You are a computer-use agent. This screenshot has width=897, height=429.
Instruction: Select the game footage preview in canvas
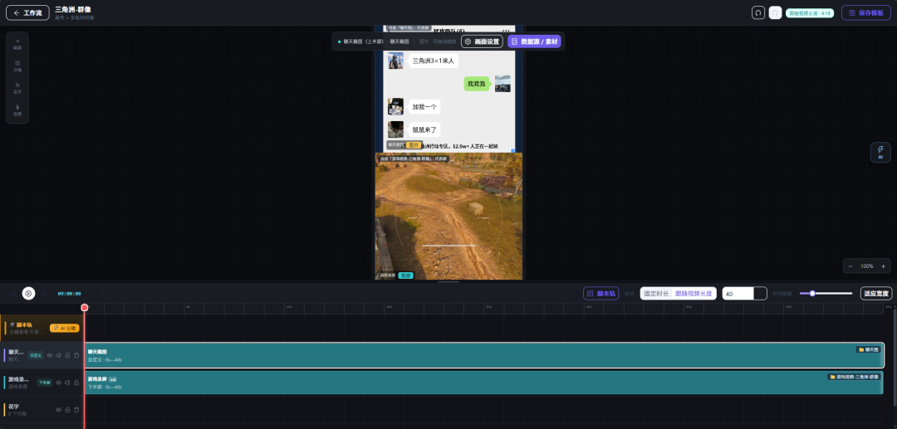coord(448,216)
